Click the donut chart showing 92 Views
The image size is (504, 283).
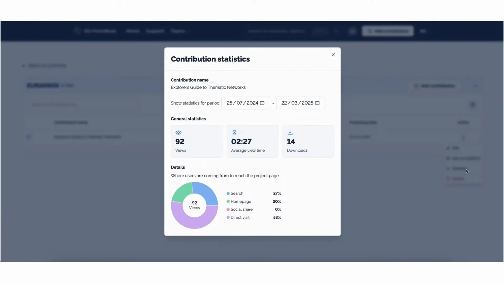194,205
